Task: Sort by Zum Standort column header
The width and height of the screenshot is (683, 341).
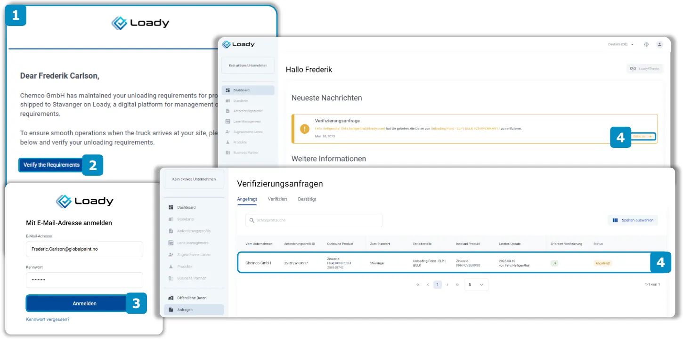Action: click(x=381, y=244)
